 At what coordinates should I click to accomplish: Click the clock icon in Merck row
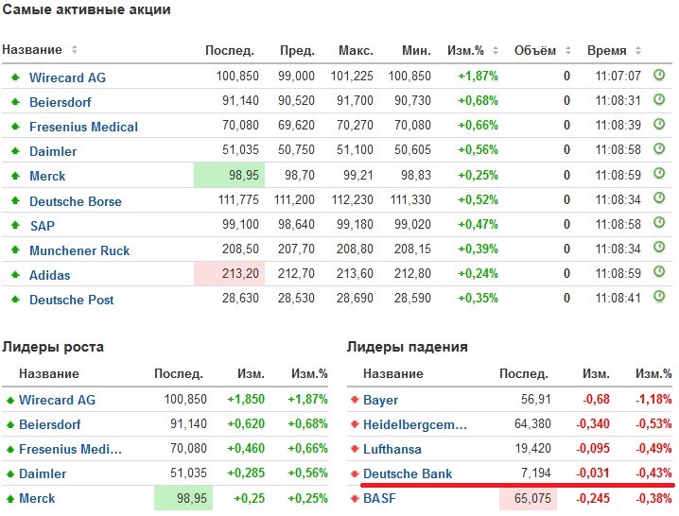click(658, 174)
